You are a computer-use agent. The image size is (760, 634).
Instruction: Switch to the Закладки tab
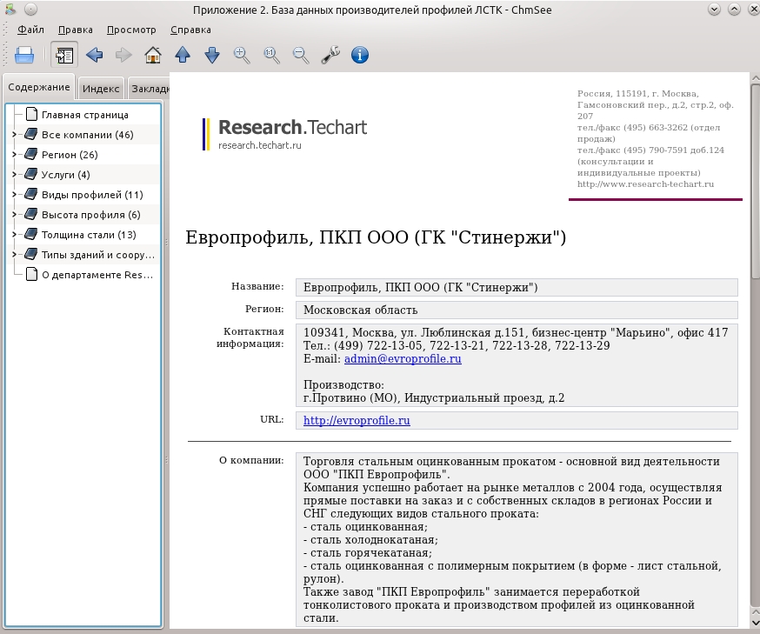click(150, 88)
